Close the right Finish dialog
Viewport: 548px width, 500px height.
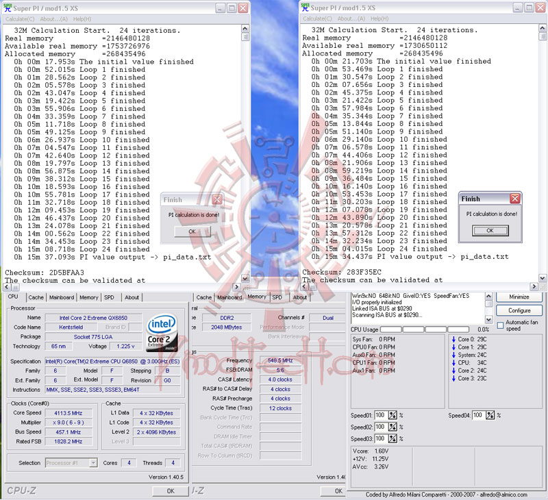point(515,199)
